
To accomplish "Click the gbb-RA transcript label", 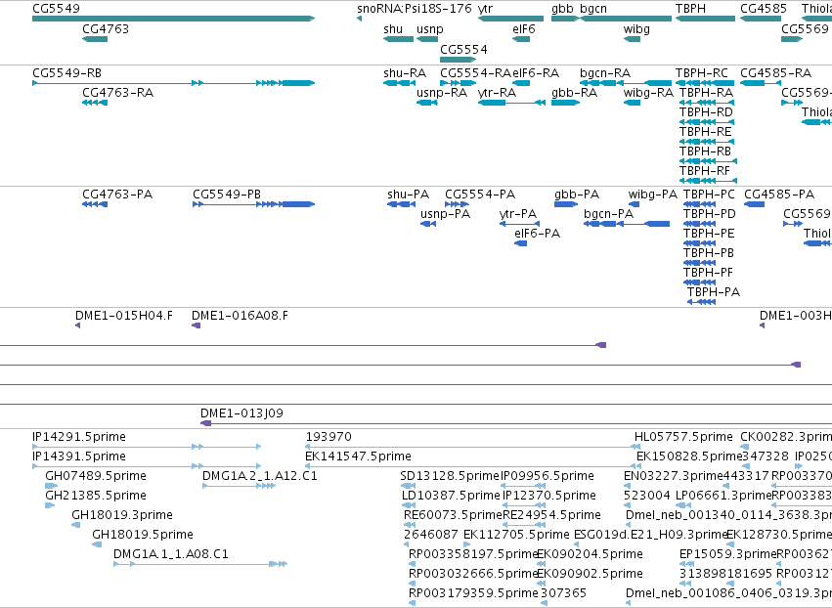I will (575, 92).
